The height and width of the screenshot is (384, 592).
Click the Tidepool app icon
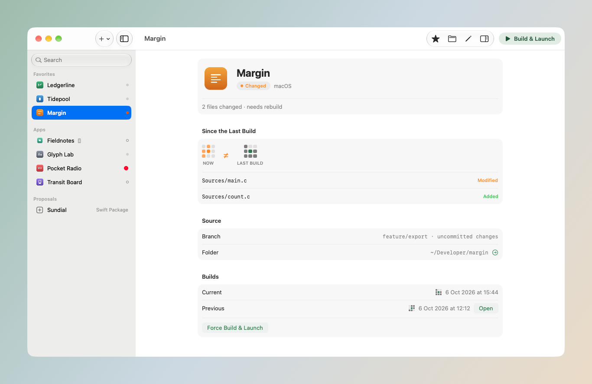coord(40,99)
